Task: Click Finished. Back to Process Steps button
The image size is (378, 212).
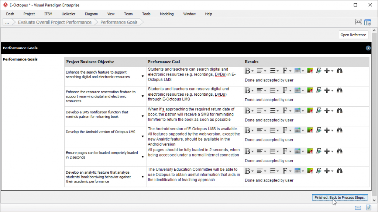Action: [340, 198]
